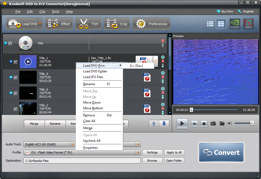Click Title_5 FLV format icon
This screenshot has width=261, height=179.
147,77
